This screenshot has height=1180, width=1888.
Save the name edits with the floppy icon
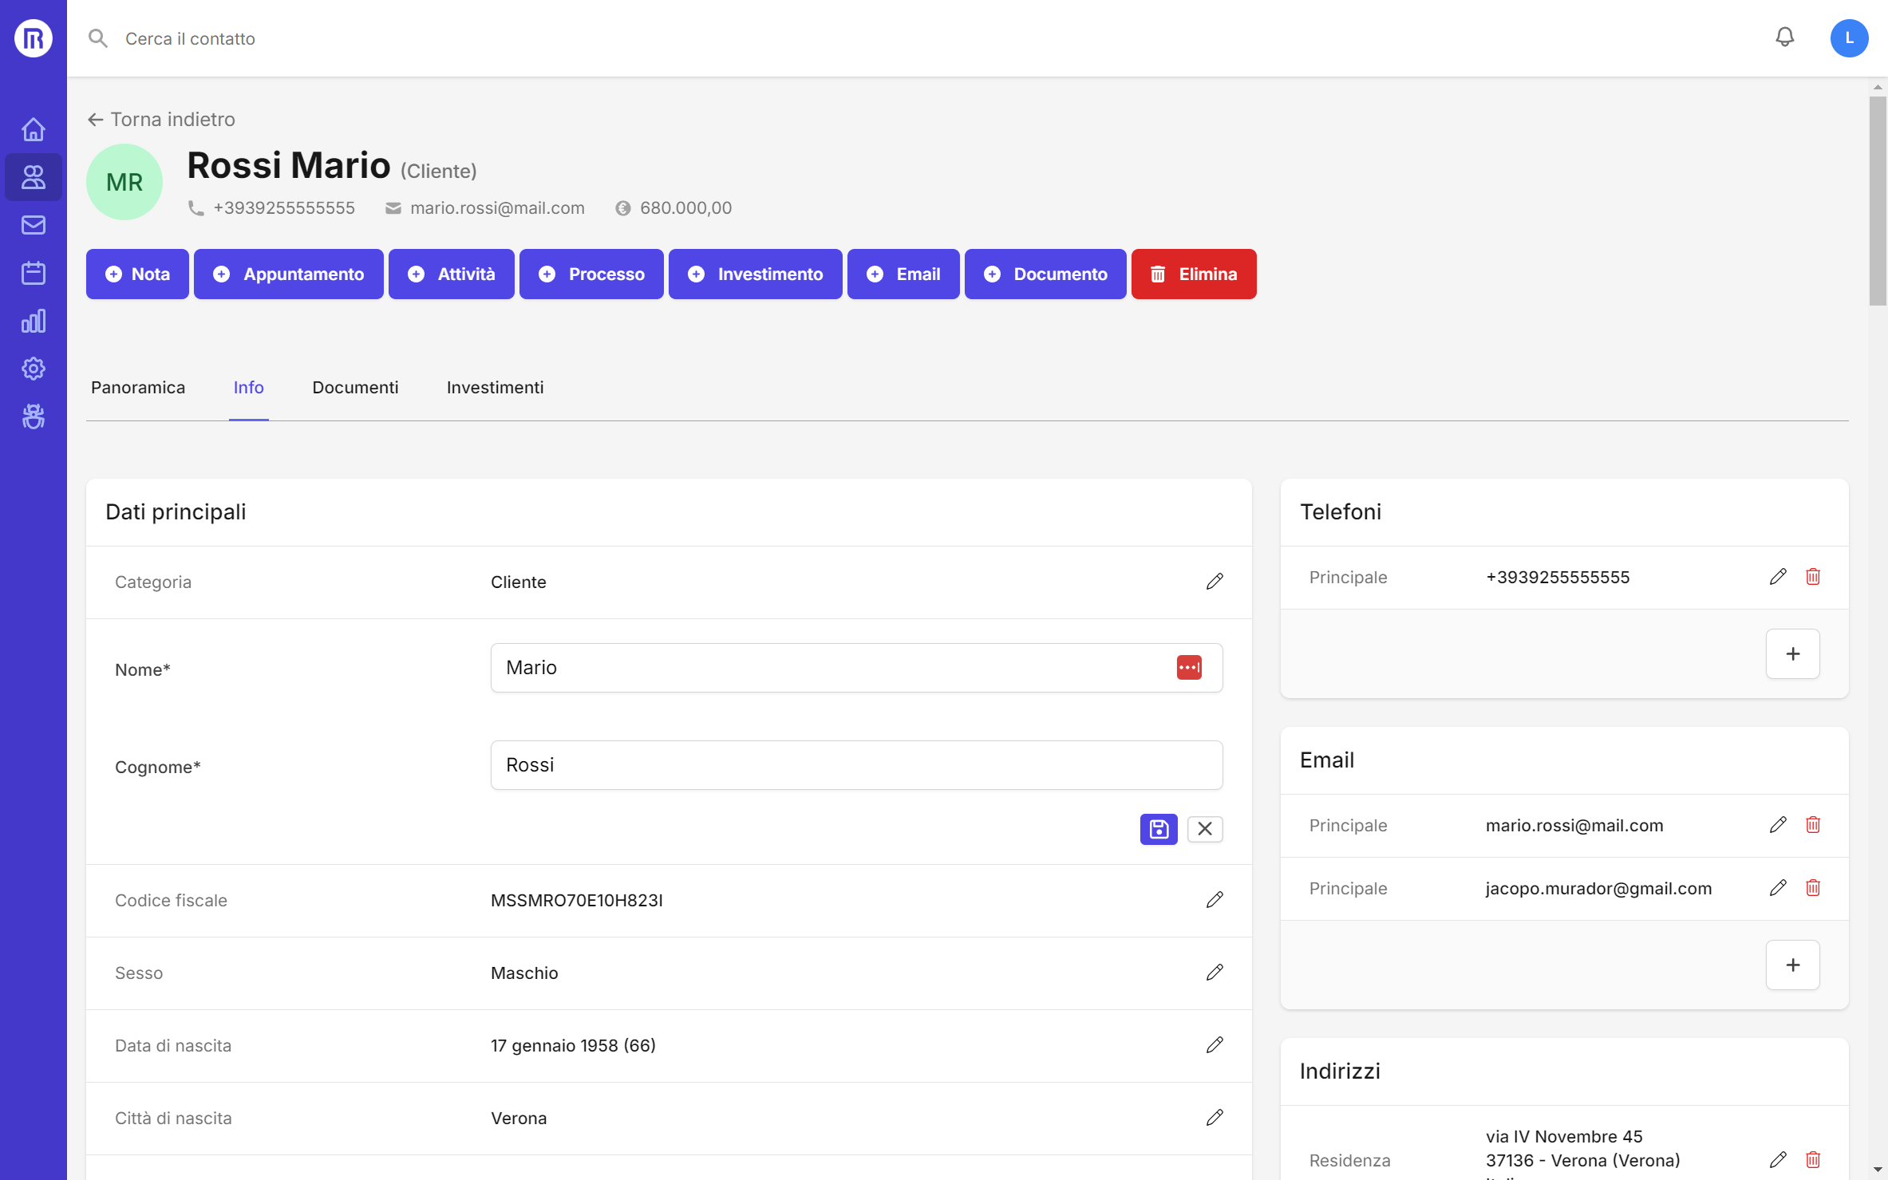click(1158, 829)
